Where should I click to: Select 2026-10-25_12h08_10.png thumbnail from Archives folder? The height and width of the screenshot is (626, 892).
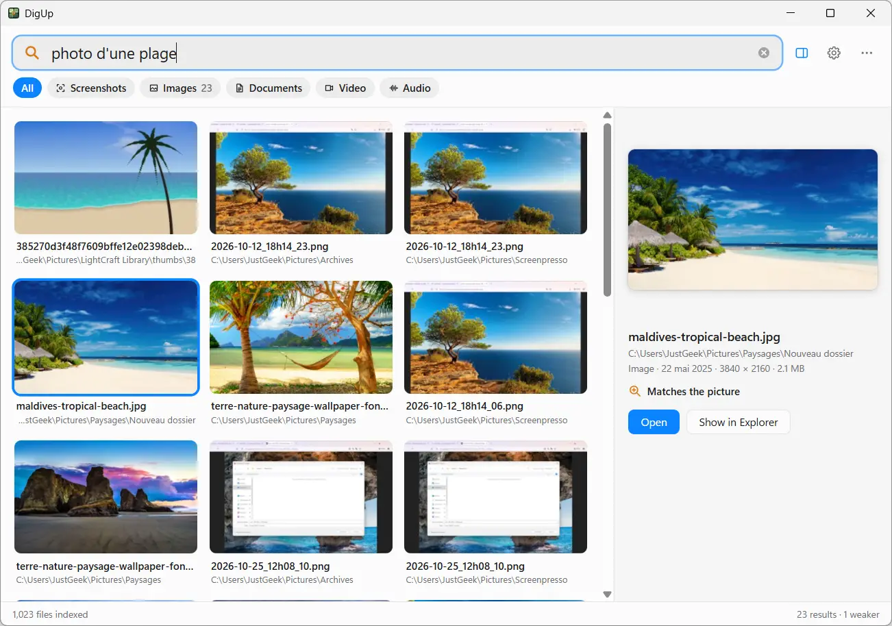point(301,497)
